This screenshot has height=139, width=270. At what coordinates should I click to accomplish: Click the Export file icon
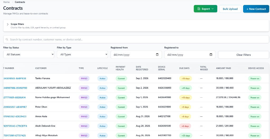[199, 9]
